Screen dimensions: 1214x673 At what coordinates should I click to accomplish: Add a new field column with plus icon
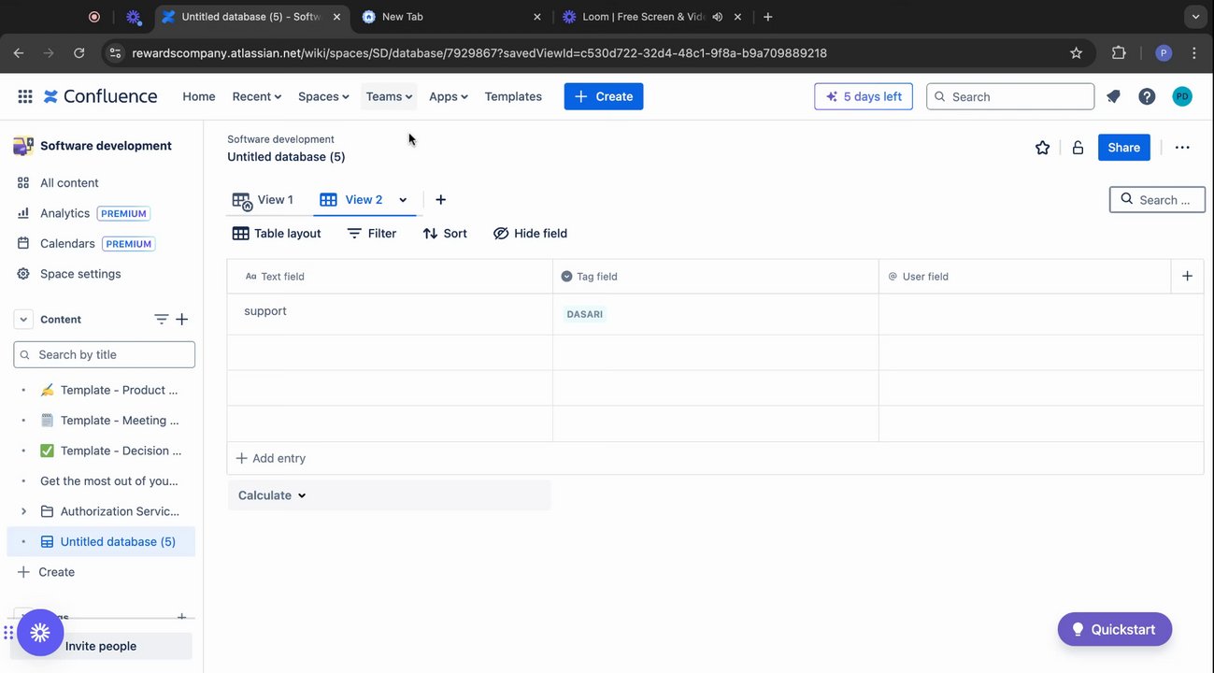(x=1187, y=276)
